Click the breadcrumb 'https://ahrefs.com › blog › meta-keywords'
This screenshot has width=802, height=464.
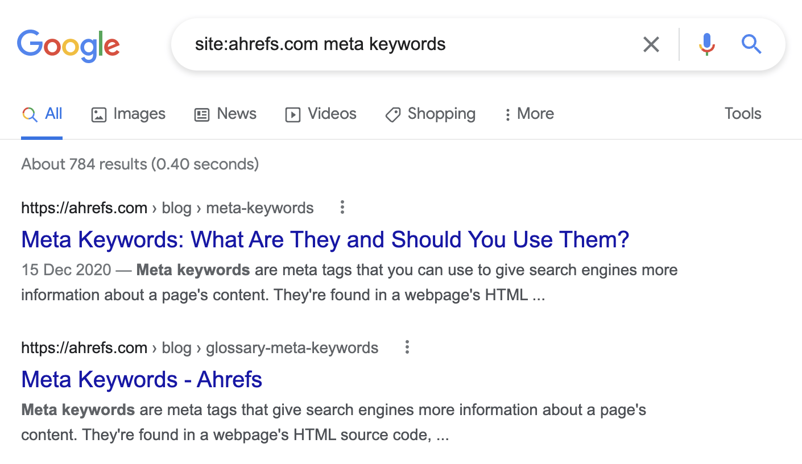click(167, 208)
